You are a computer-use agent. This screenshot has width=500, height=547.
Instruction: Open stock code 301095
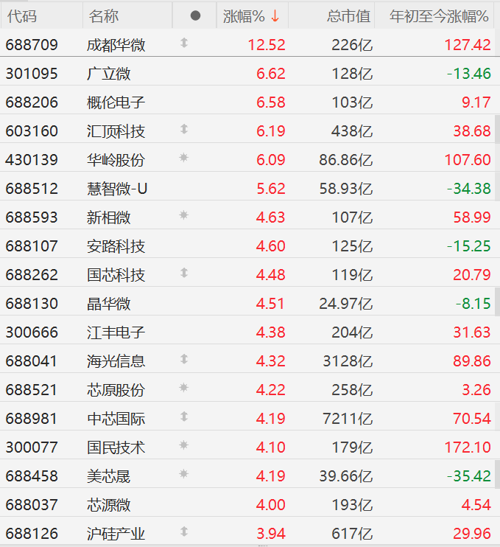[32, 73]
